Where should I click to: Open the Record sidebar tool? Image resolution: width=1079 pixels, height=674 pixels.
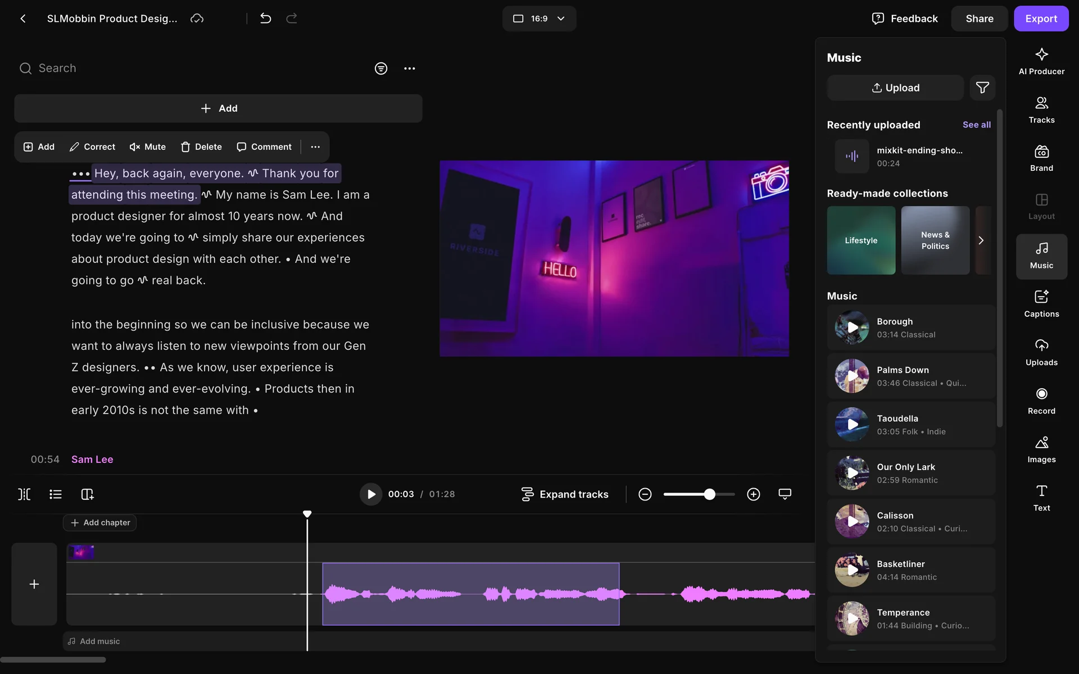tap(1041, 401)
